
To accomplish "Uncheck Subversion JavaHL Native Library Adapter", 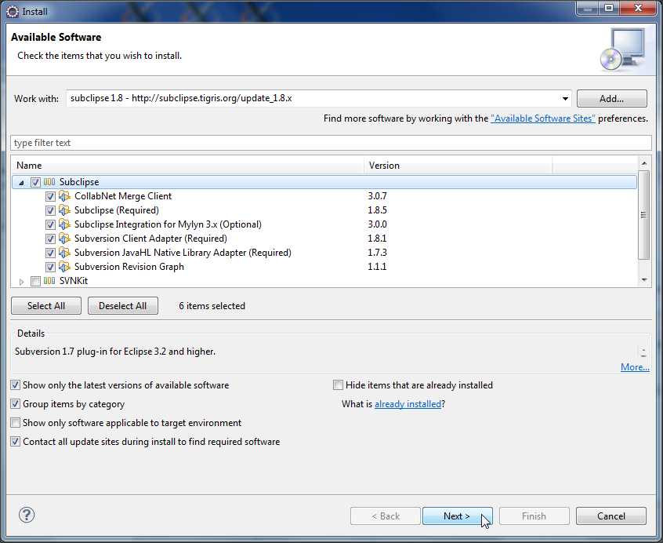I will [x=50, y=253].
